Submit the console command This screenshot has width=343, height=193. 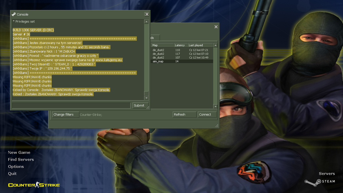click(x=140, y=105)
